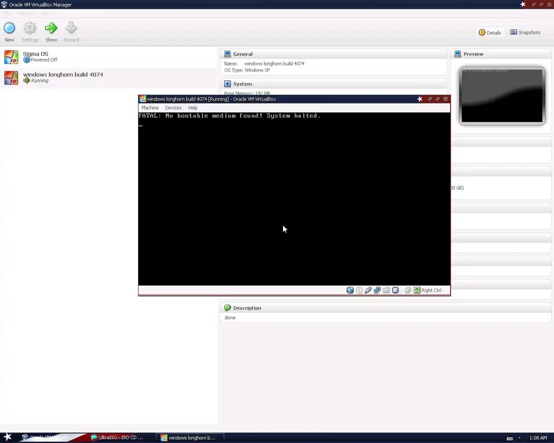
Task: Click the Discard arrow toolbar icon
Action: [71, 28]
